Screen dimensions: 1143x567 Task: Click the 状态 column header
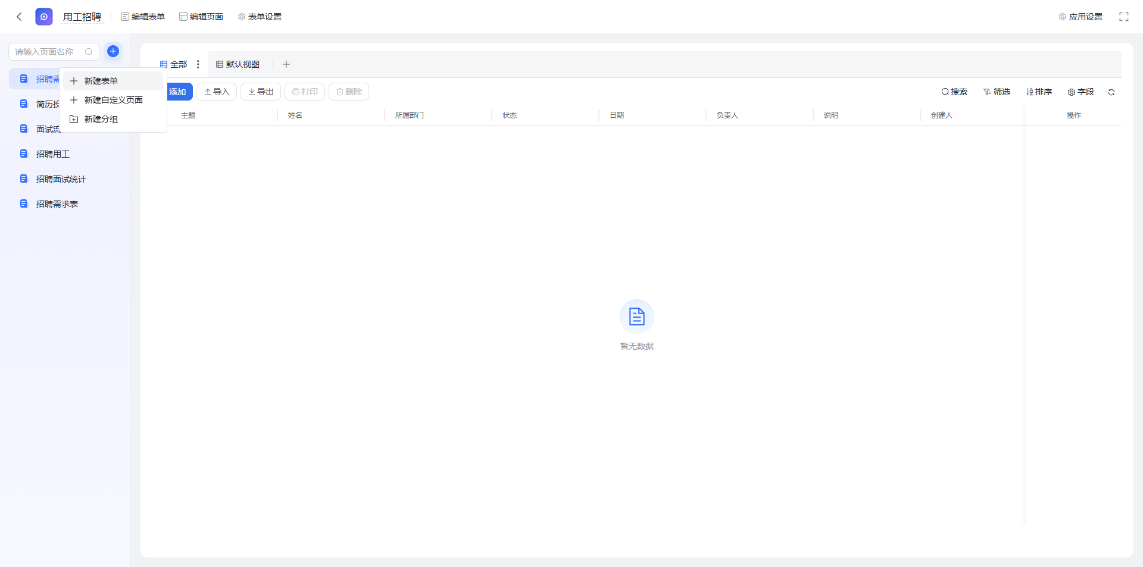510,115
